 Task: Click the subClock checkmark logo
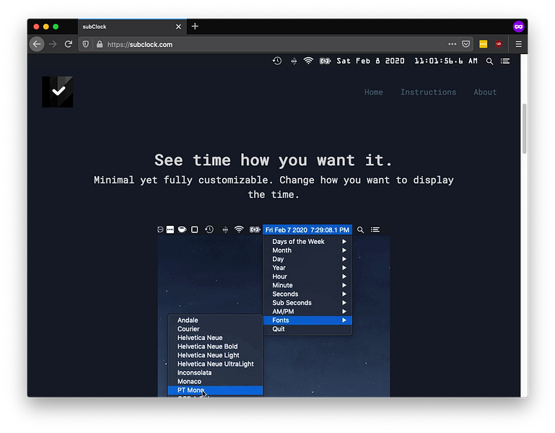[x=58, y=92]
